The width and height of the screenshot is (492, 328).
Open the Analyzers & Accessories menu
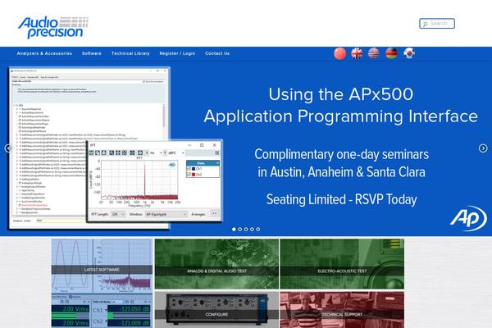pos(44,53)
